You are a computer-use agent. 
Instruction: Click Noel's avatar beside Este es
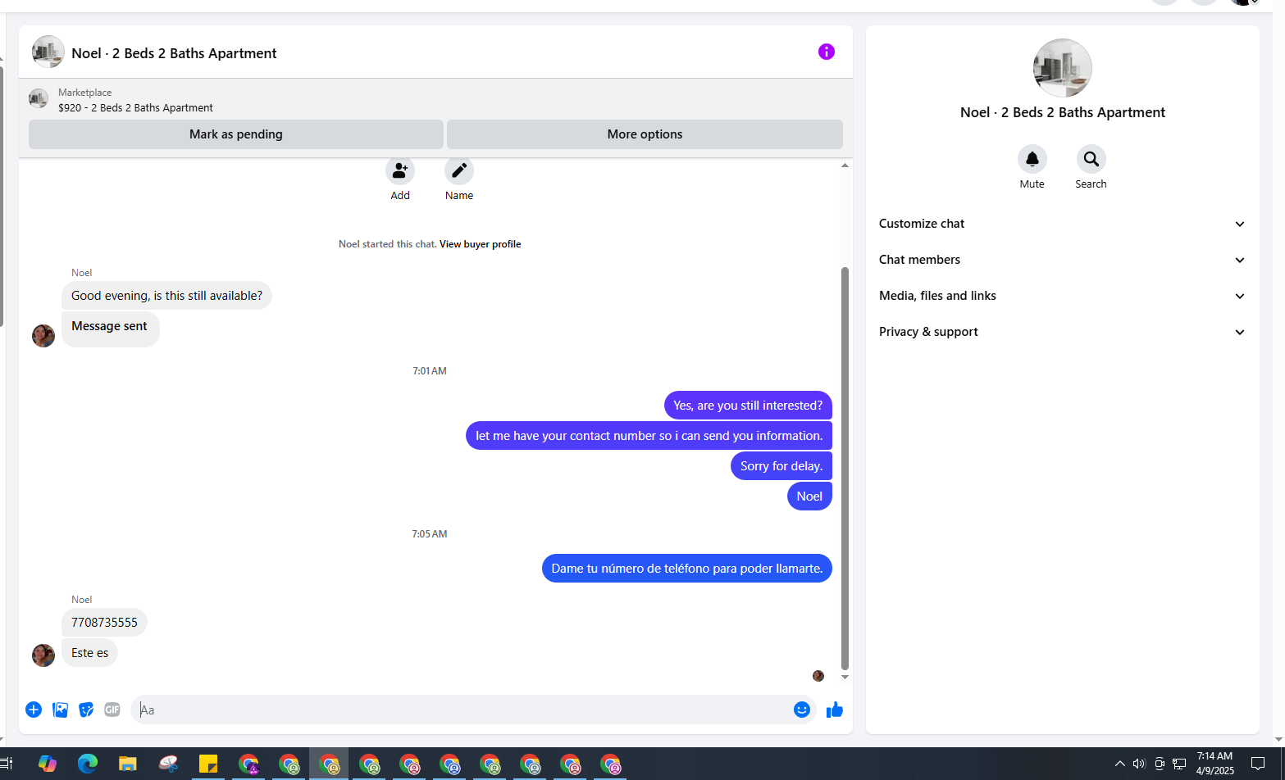tap(43, 655)
